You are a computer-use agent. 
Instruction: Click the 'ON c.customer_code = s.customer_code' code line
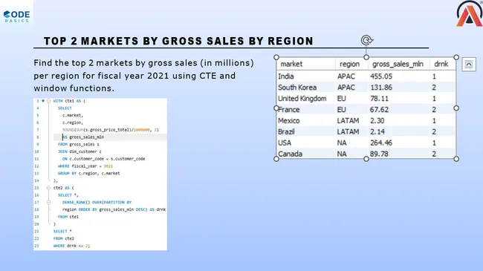click(x=103, y=159)
